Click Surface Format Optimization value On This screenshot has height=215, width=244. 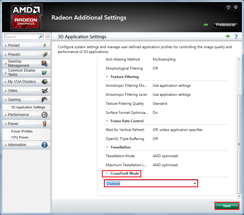pyautogui.click(x=155, y=113)
